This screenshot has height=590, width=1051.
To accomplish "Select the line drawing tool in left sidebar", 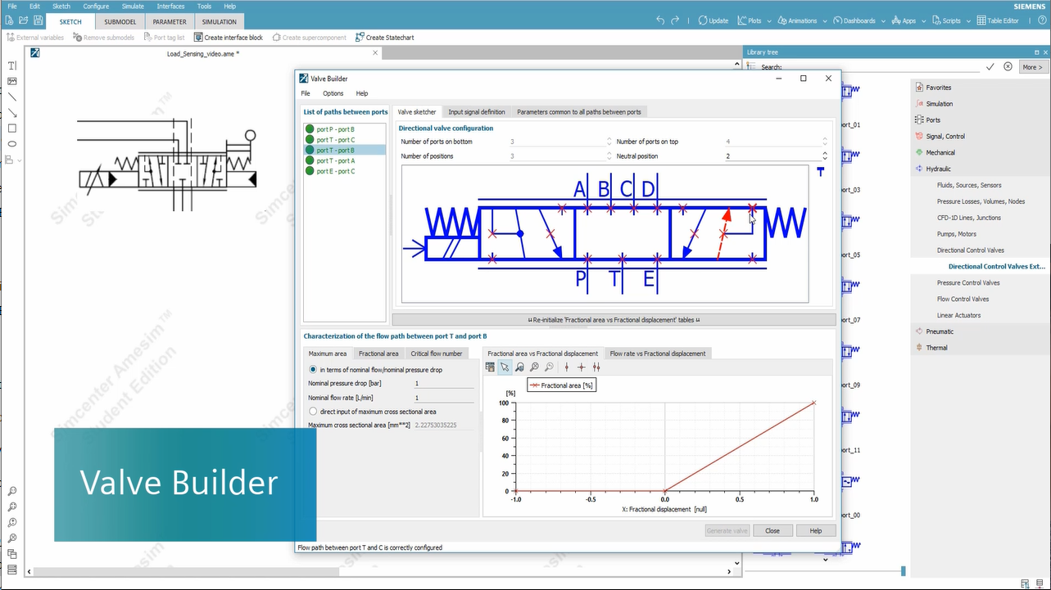I will click(x=11, y=97).
